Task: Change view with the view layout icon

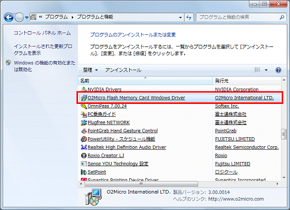Action: (257, 70)
